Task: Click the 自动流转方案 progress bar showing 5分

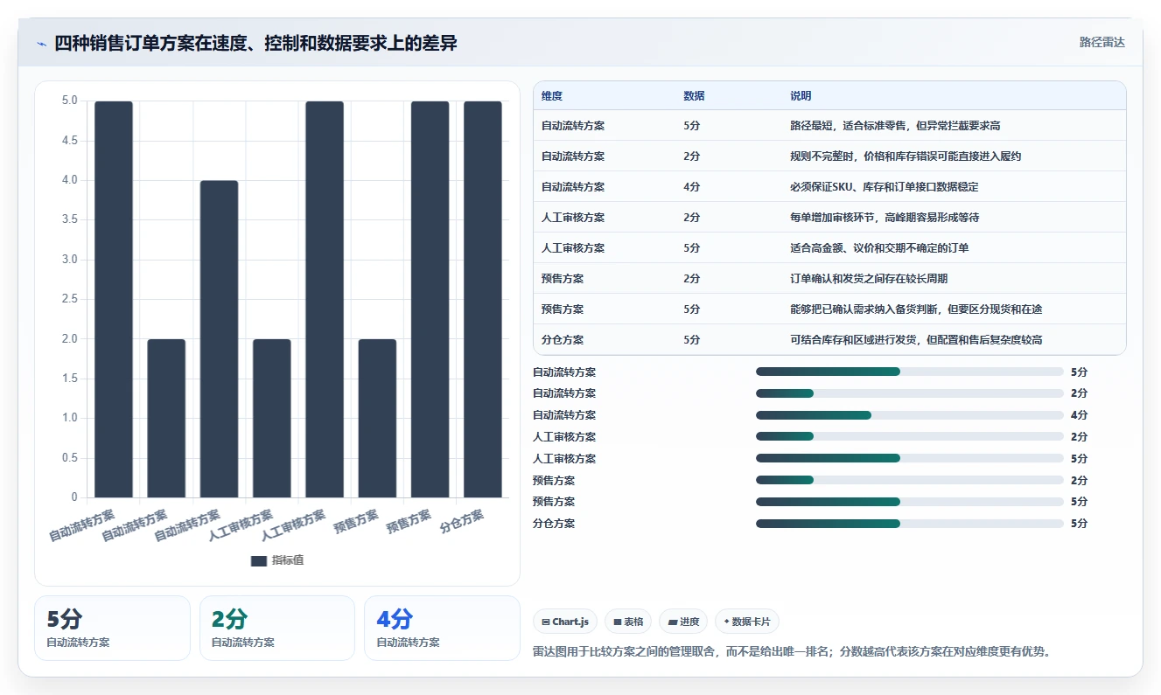Action: 910,372
